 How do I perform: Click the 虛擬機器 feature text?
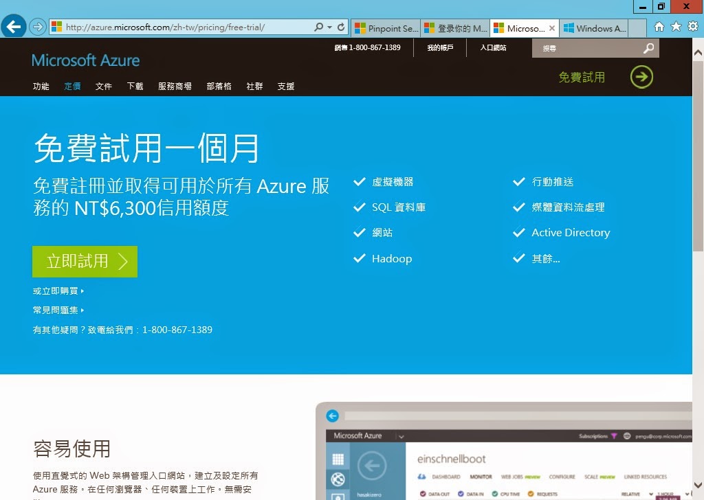point(393,181)
